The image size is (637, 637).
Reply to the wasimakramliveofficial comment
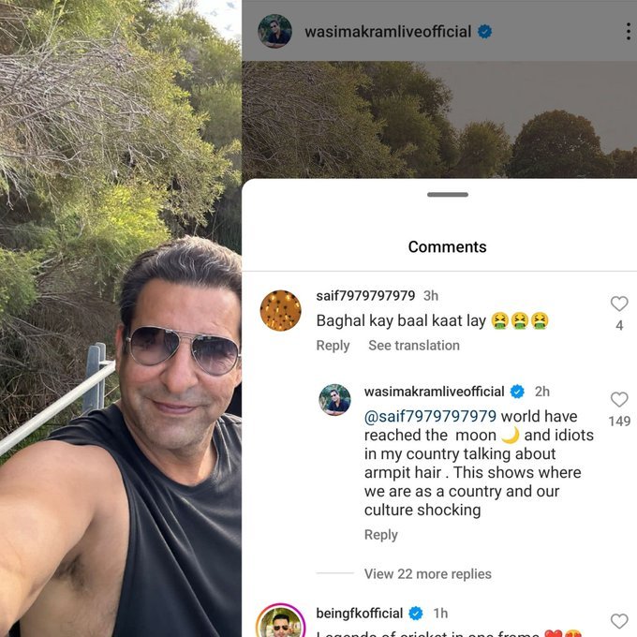[x=381, y=535]
